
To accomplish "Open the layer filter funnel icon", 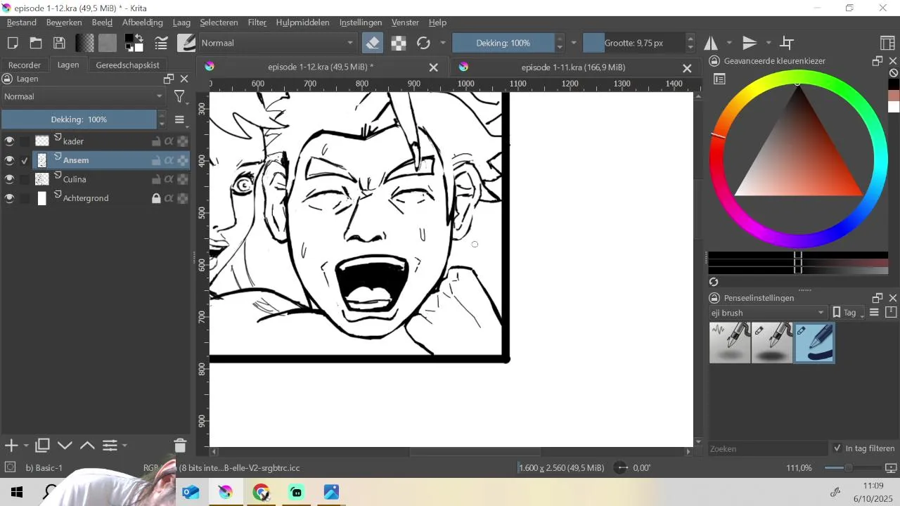I will (x=180, y=96).
